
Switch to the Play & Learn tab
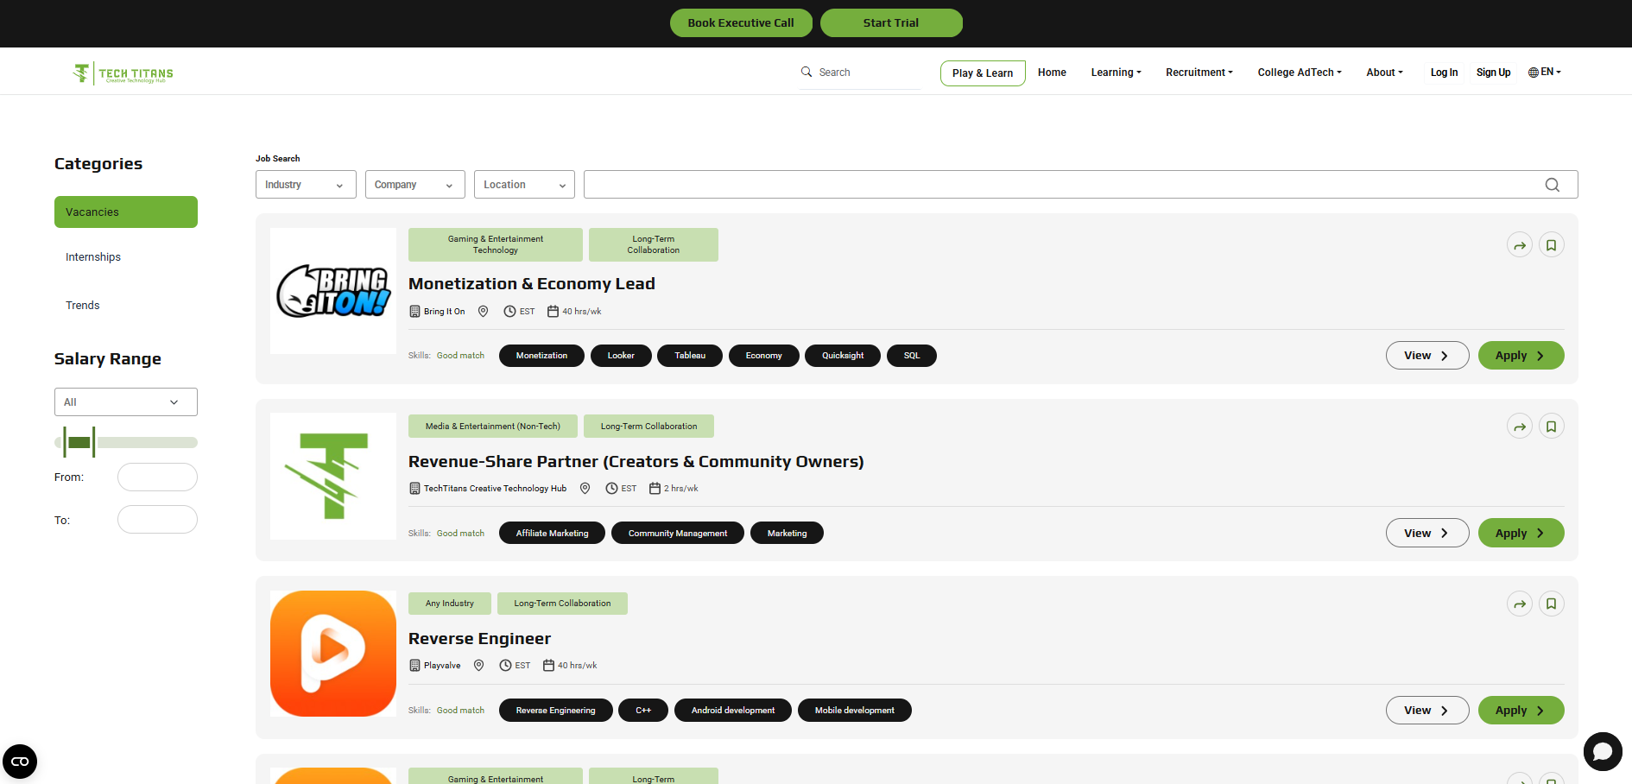point(982,73)
